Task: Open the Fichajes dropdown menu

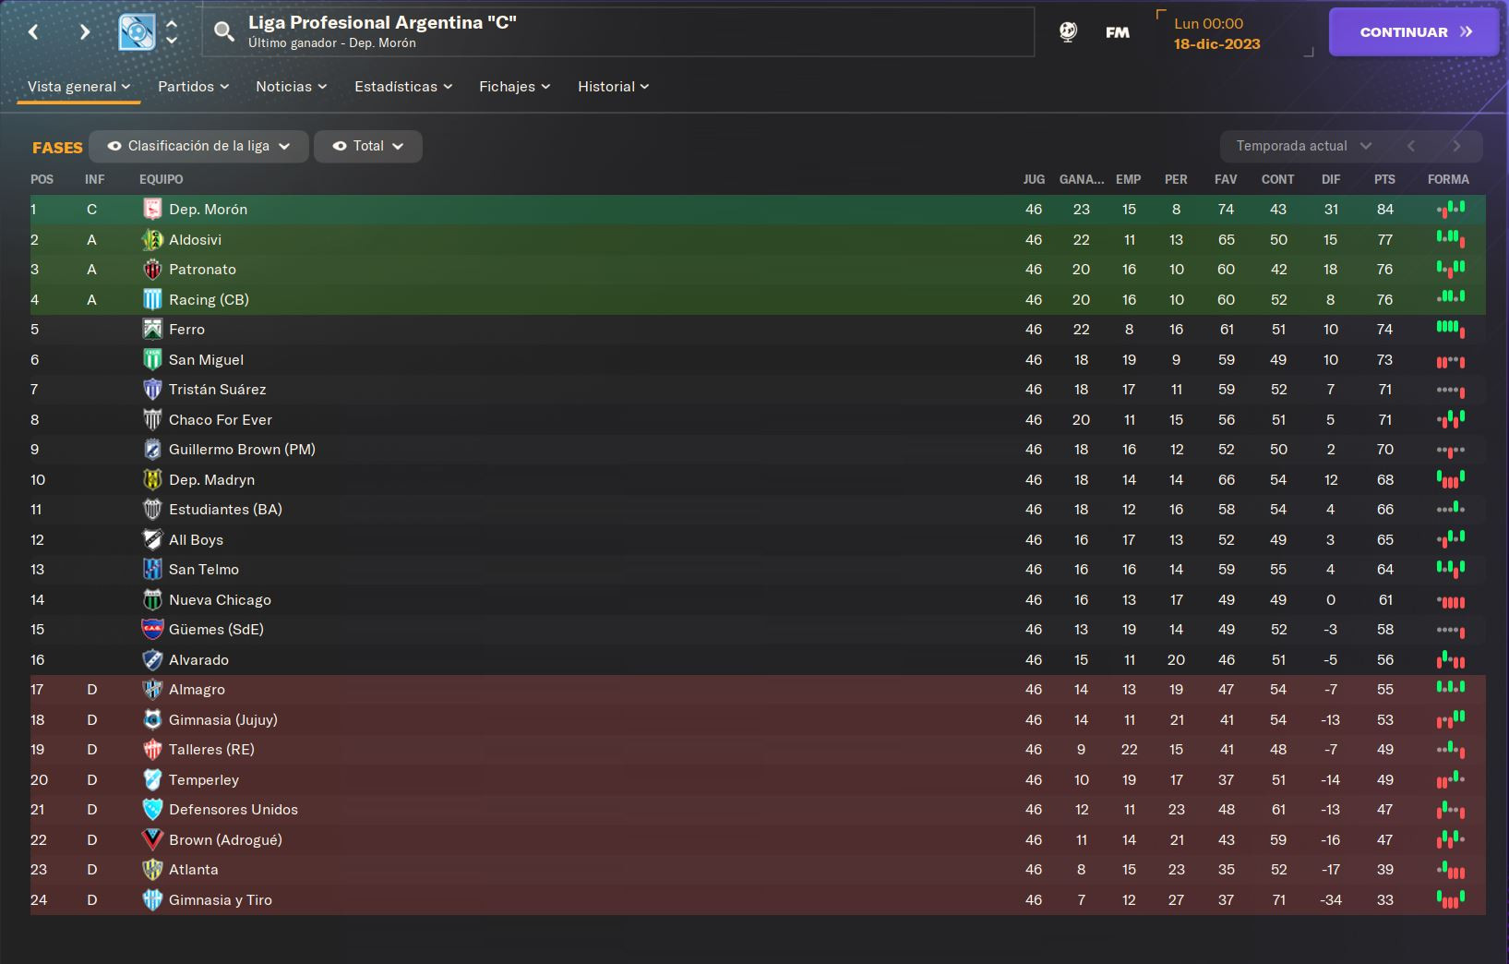Action: point(514,87)
